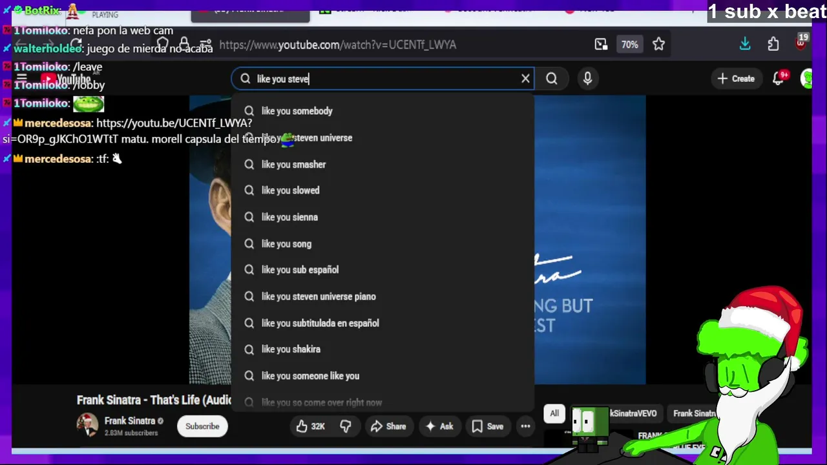Choose 'like you subtitulada en español' suggestion
The image size is (827, 465).
(382, 323)
